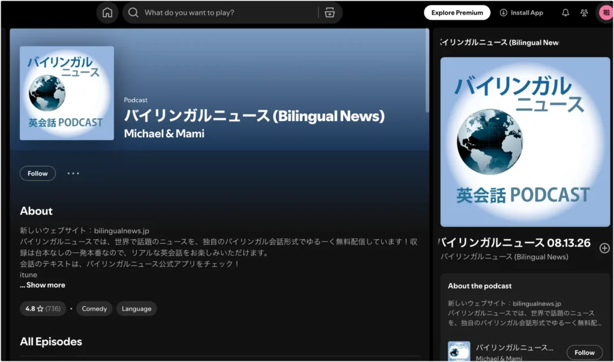Click the 'About' section heading
The height and width of the screenshot is (362, 614).
pos(36,211)
